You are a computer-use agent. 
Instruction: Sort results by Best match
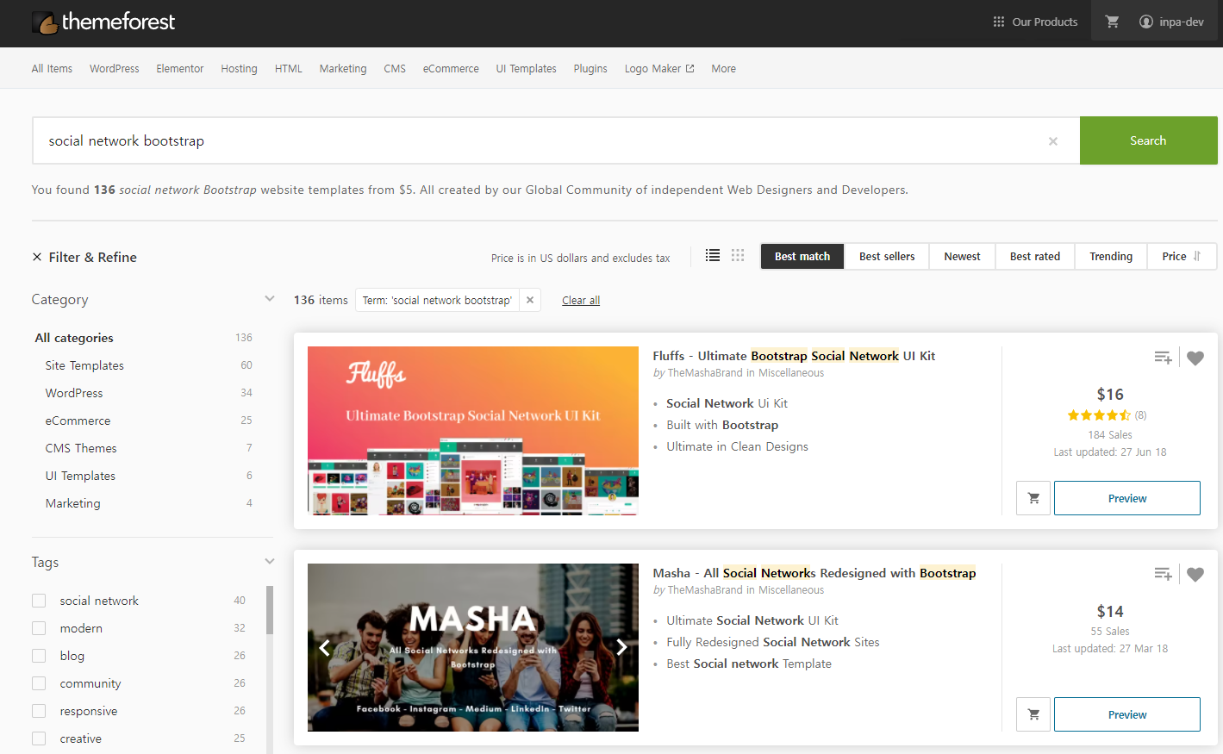click(802, 256)
